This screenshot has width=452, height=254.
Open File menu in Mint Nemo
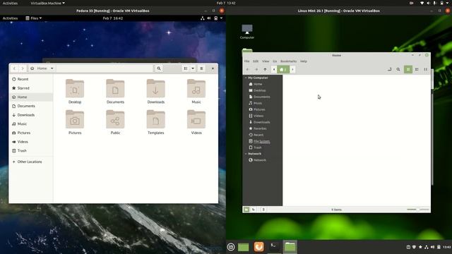(247, 61)
